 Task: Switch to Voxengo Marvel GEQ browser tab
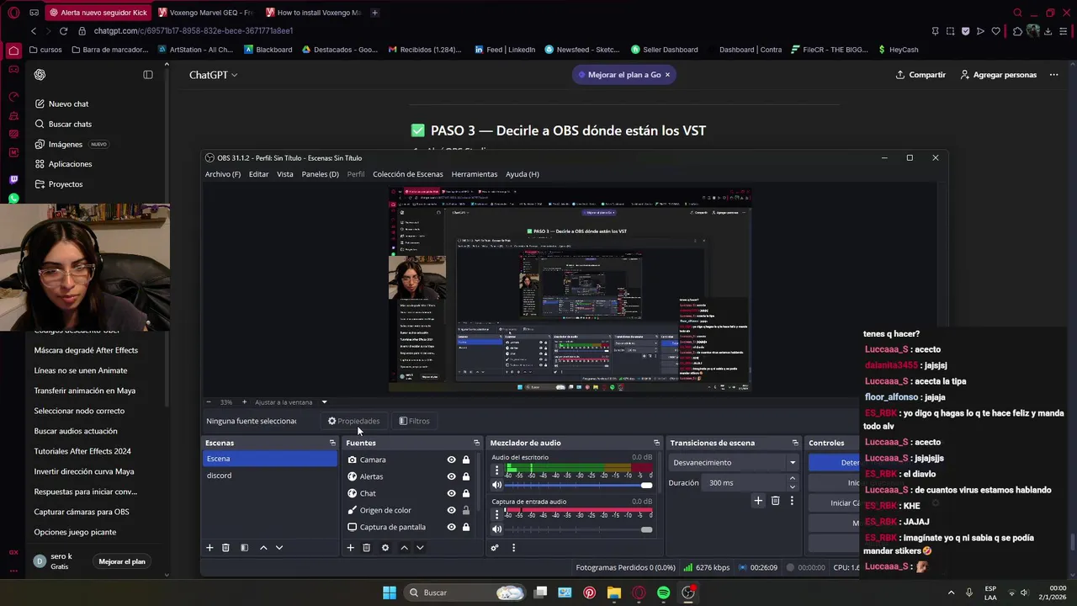tap(205, 13)
